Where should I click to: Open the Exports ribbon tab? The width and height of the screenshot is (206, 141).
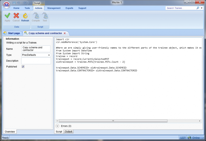(69, 8)
